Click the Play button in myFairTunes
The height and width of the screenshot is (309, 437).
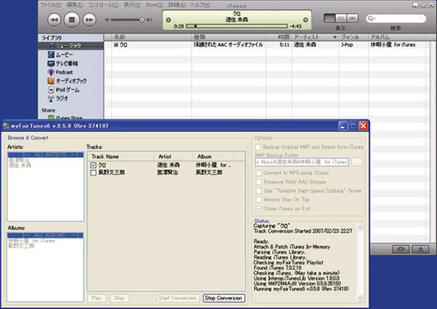pos(96,298)
